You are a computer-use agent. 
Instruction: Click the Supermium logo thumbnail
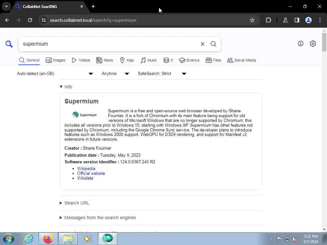[84, 115]
